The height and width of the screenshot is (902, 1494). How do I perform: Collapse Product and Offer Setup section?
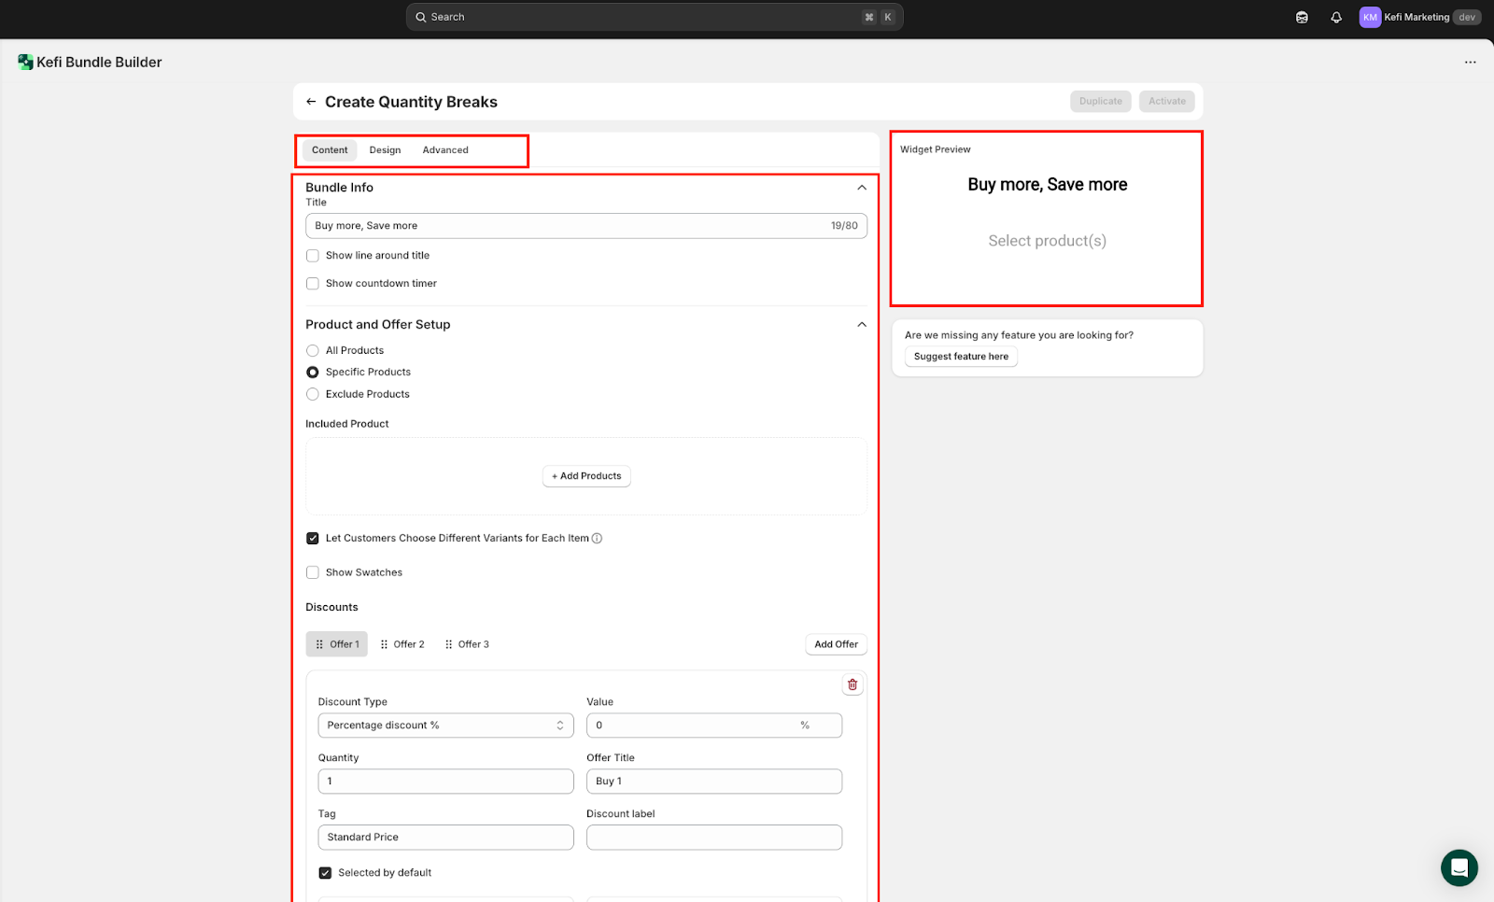(x=861, y=325)
